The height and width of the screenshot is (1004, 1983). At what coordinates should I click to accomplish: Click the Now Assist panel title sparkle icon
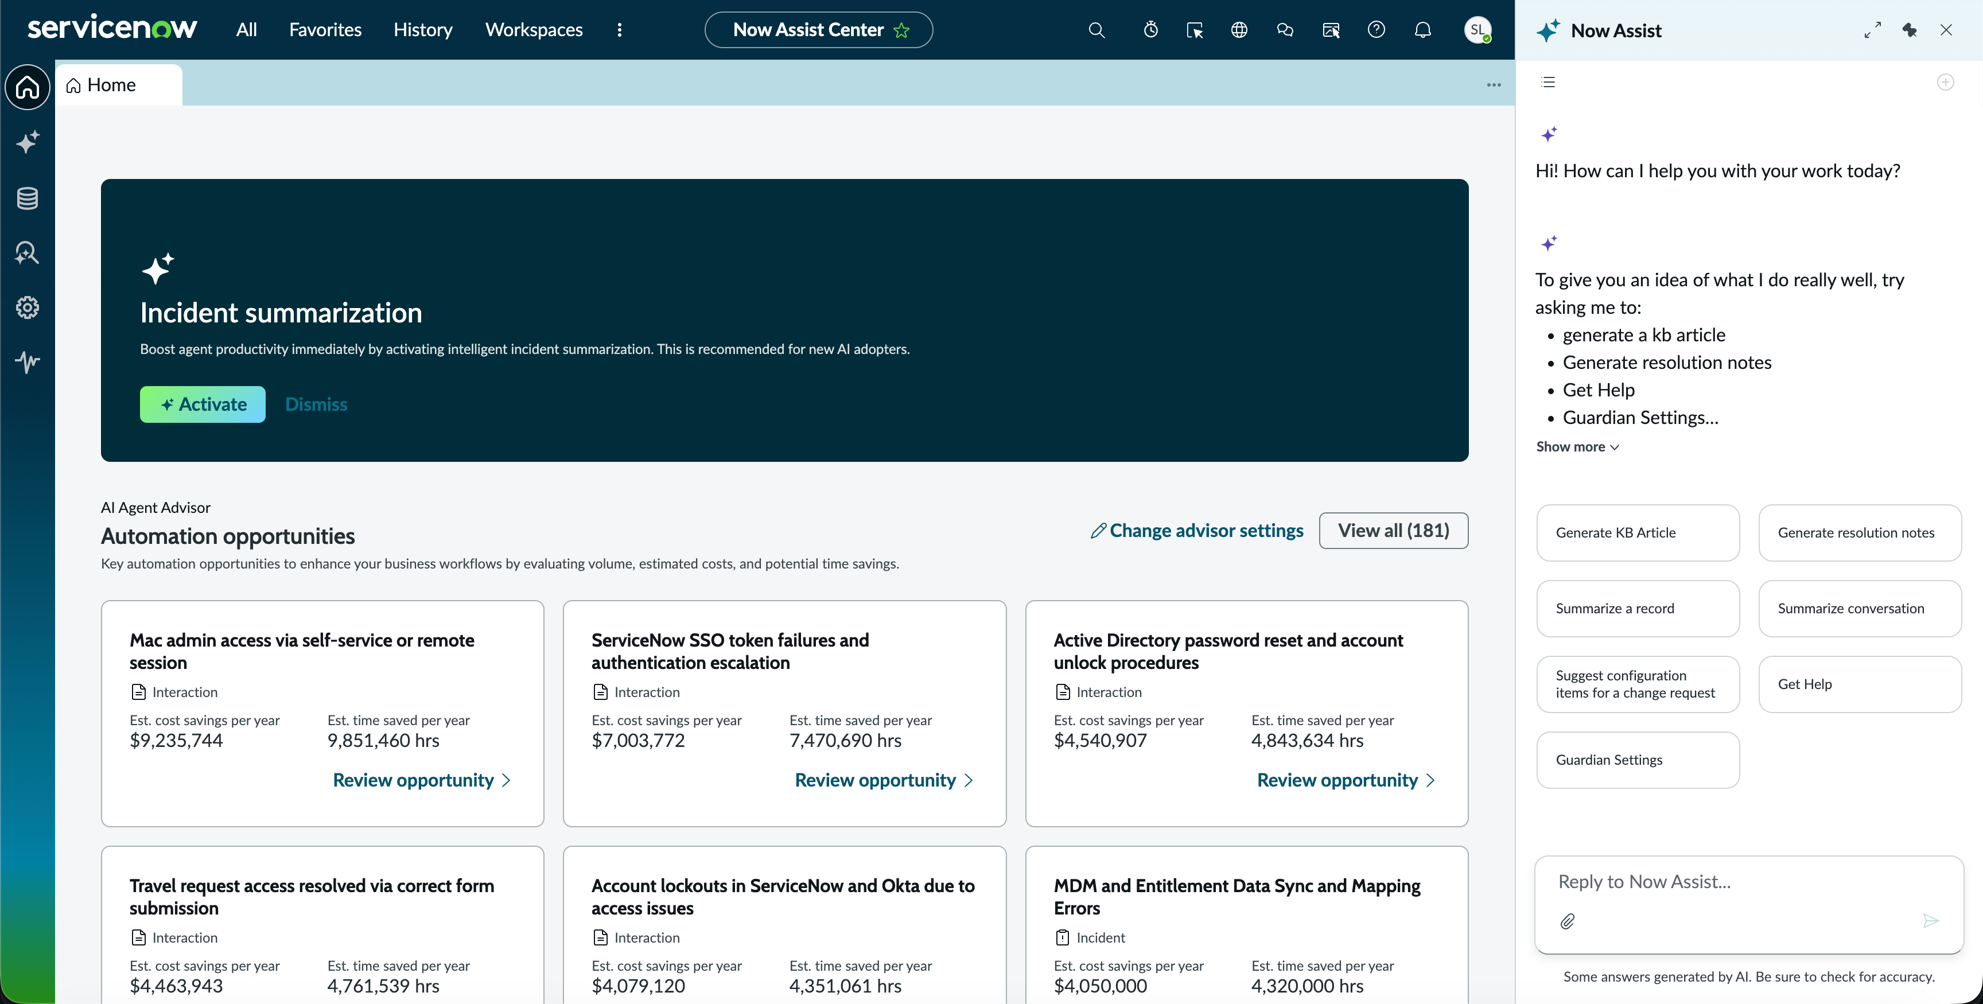tap(1548, 31)
